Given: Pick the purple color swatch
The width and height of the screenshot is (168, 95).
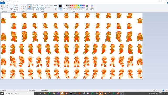Looking at the screenshot, I should tap(84, 5).
